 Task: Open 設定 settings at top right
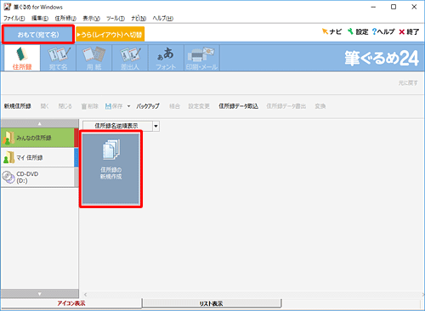click(358, 31)
